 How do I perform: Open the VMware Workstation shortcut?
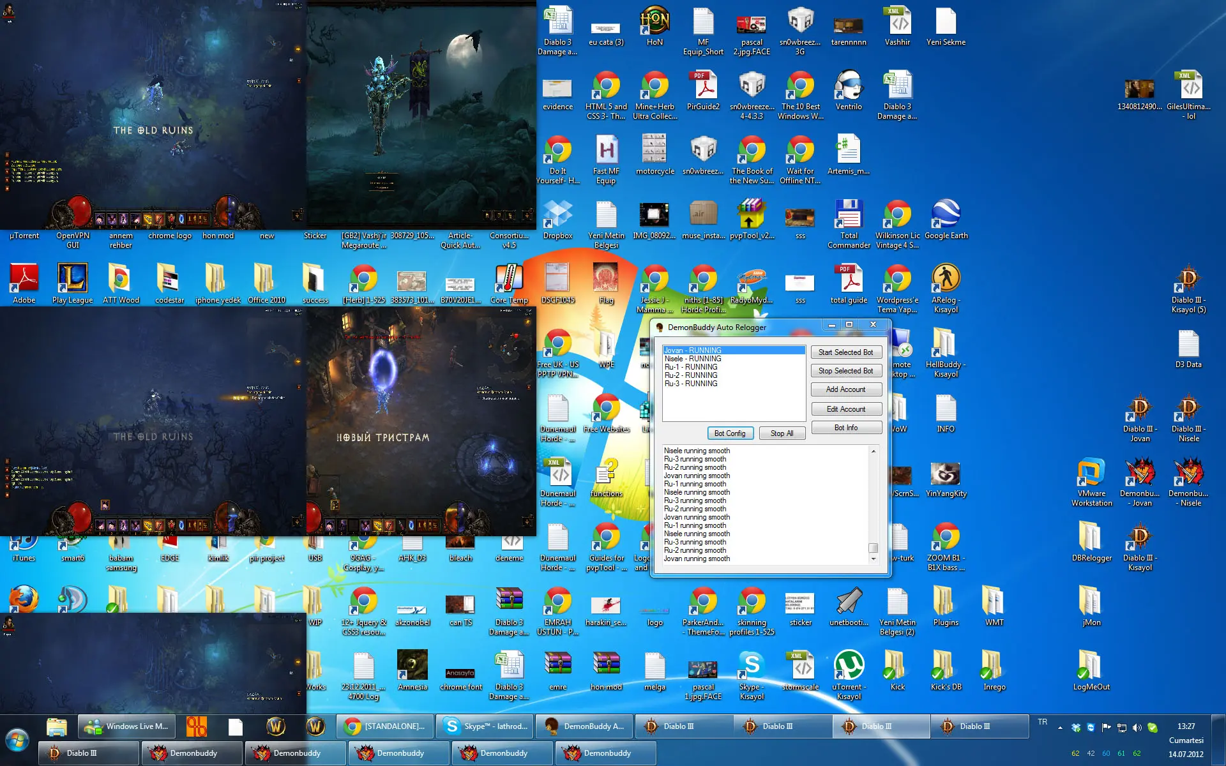coord(1091,482)
